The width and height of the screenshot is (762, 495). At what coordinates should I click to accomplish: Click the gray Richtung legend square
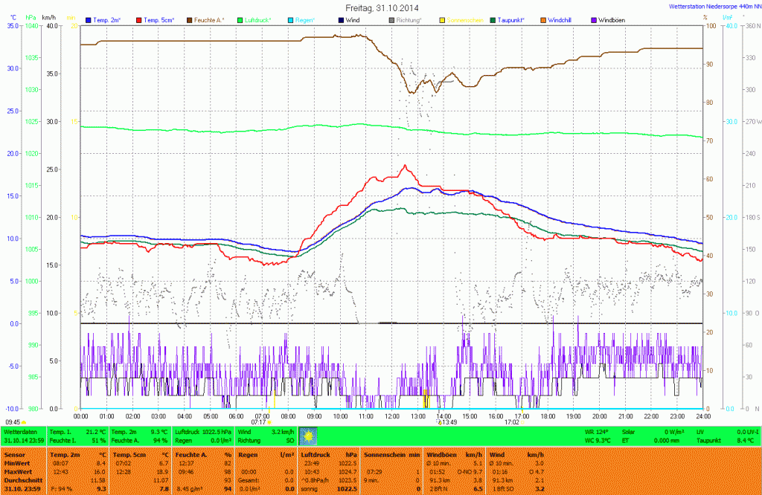click(x=392, y=20)
